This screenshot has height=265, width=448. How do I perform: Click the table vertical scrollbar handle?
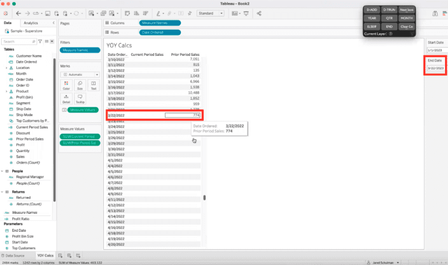point(204,197)
